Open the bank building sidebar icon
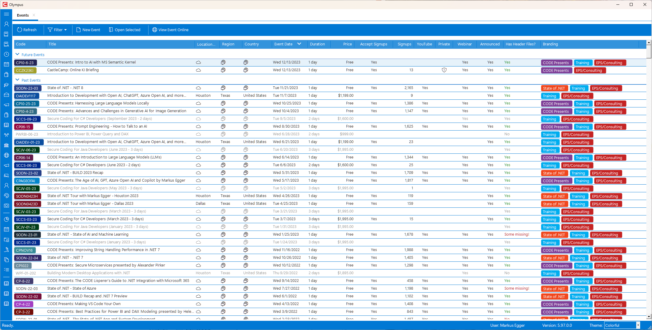Screen dimensions: 652x330 pos(6,145)
